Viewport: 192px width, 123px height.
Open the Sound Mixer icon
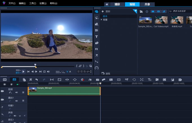[90, 80]
